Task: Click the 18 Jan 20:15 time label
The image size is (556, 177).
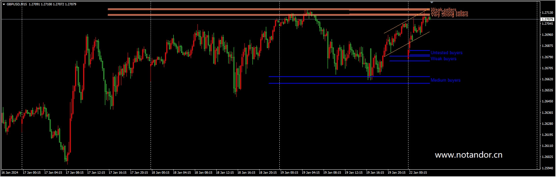Action: tap(268, 173)
